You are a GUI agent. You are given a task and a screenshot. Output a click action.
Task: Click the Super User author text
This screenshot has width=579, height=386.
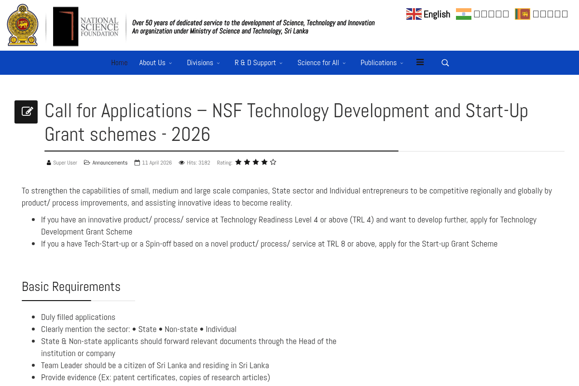[65, 163]
